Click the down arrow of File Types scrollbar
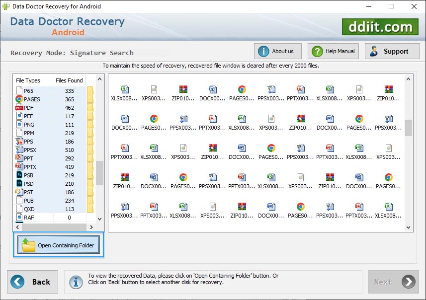 tap(99, 218)
